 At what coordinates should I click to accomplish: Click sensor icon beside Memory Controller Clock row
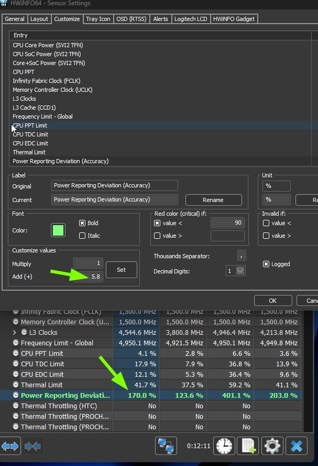point(16,322)
